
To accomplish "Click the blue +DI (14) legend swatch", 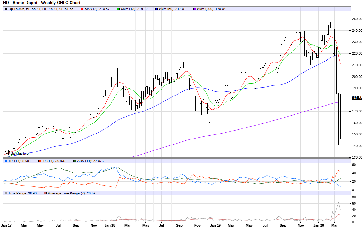I will coord(6,161).
